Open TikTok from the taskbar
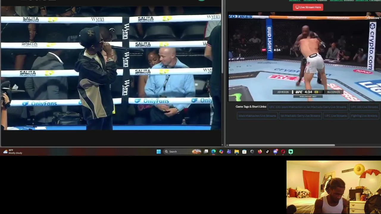 [x=268, y=152]
